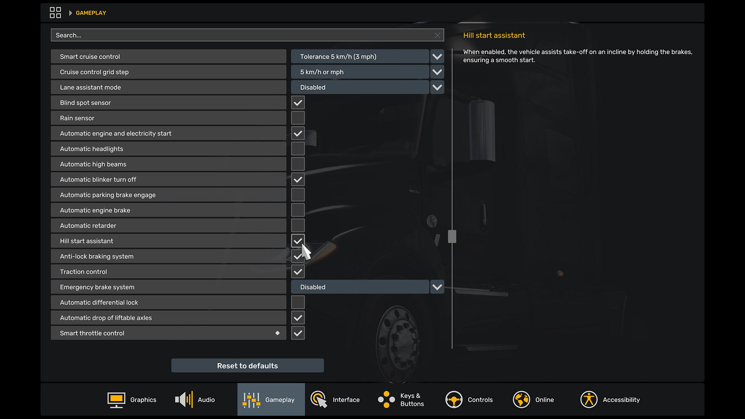Image resolution: width=745 pixels, height=419 pixels.
Task: Click the settings list scrollbar handle
Action: (x=452, y=236)
